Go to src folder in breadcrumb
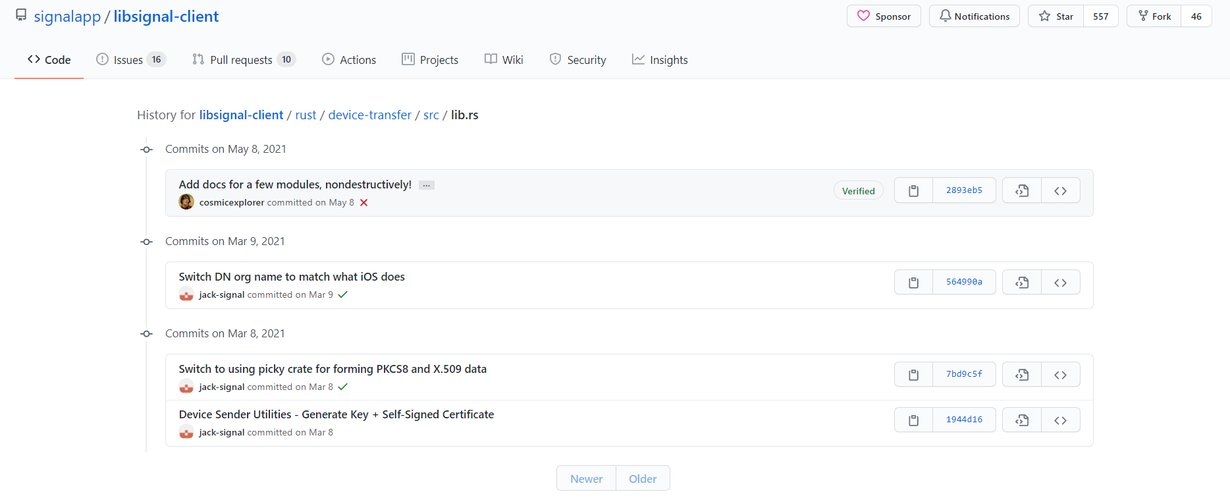The height and width of the screenshot is (500, 1230). click(x=431, y=115)
